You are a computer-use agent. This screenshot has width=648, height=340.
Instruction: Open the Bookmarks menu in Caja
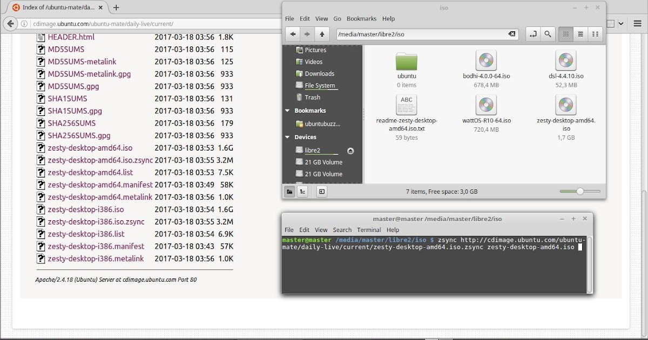pyautogui.click(x=361, y=18)
